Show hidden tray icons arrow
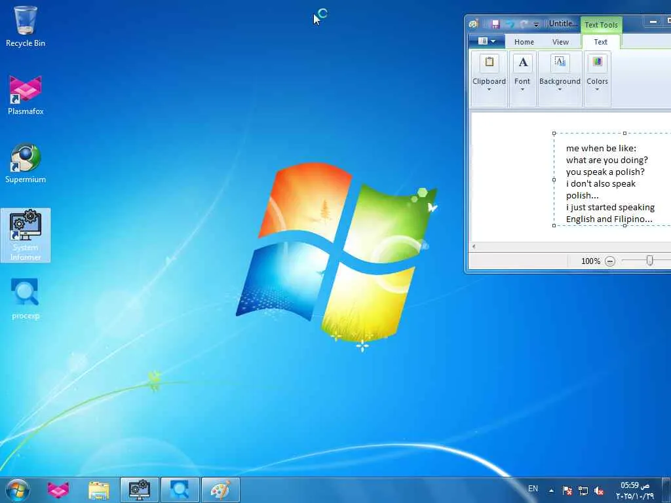The image size is (671, 503). pyautogui.click(x=551, y=491)
